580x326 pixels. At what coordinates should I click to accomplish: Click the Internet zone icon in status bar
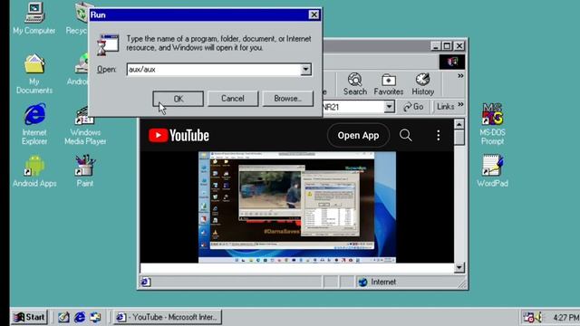coord(362,282)
